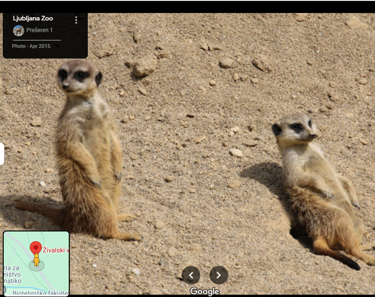Click Biotehniška fakulteta label on minimap
375x297 pixels.
(x=40, y=293)
